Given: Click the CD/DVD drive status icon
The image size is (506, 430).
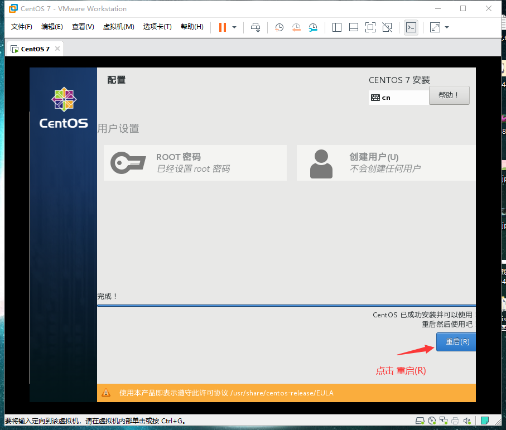Looking at the screenshot, I should pos(432,421).
